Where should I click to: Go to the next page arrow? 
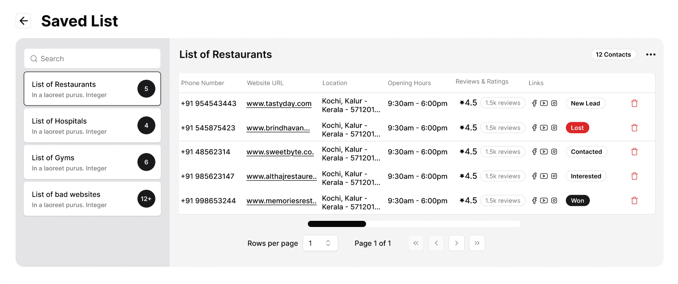[x=456, y=243]
